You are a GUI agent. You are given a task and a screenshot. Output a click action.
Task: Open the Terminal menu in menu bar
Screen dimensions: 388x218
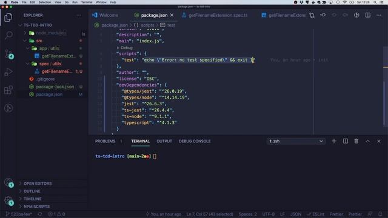point(87,2)
